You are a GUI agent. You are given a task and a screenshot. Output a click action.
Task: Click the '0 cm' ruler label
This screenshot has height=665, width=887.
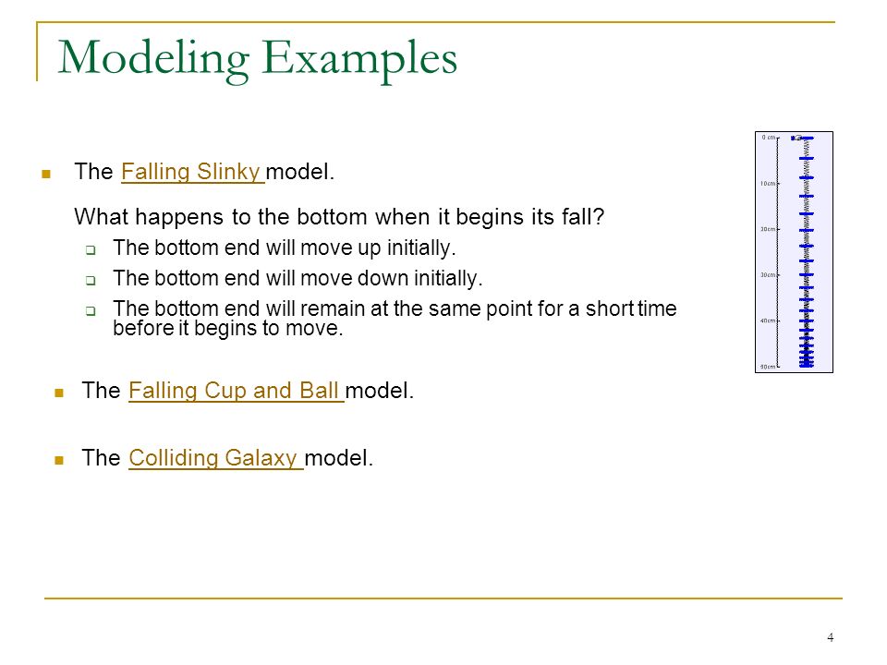pyautogui.click(x=768, y=138)
